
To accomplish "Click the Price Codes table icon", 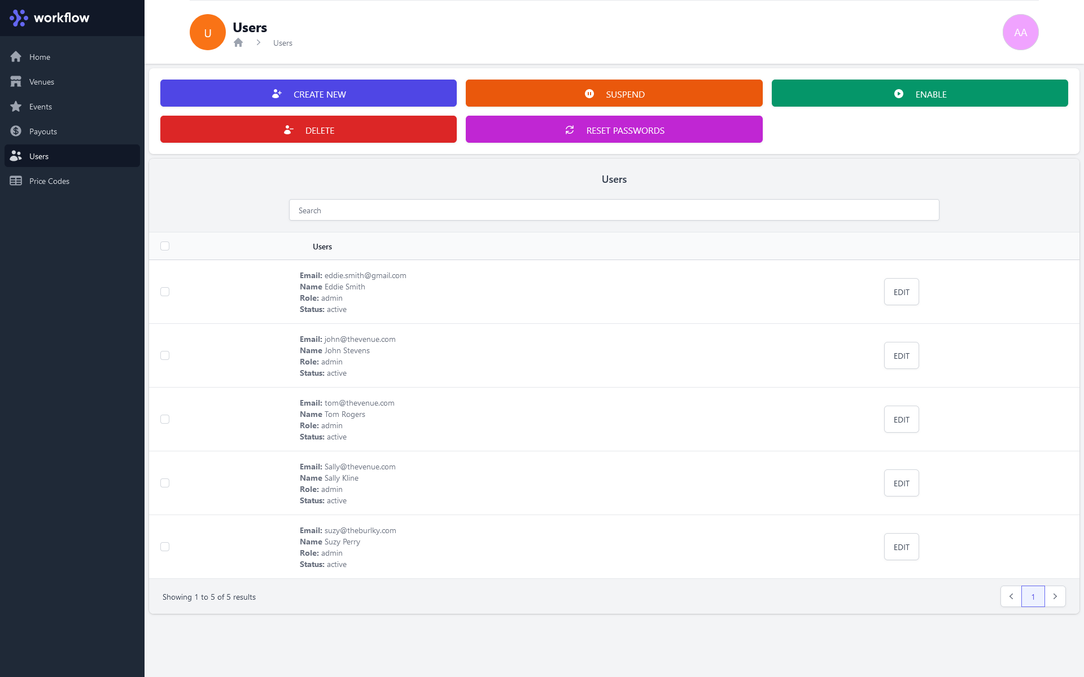I will coord(16,181).
